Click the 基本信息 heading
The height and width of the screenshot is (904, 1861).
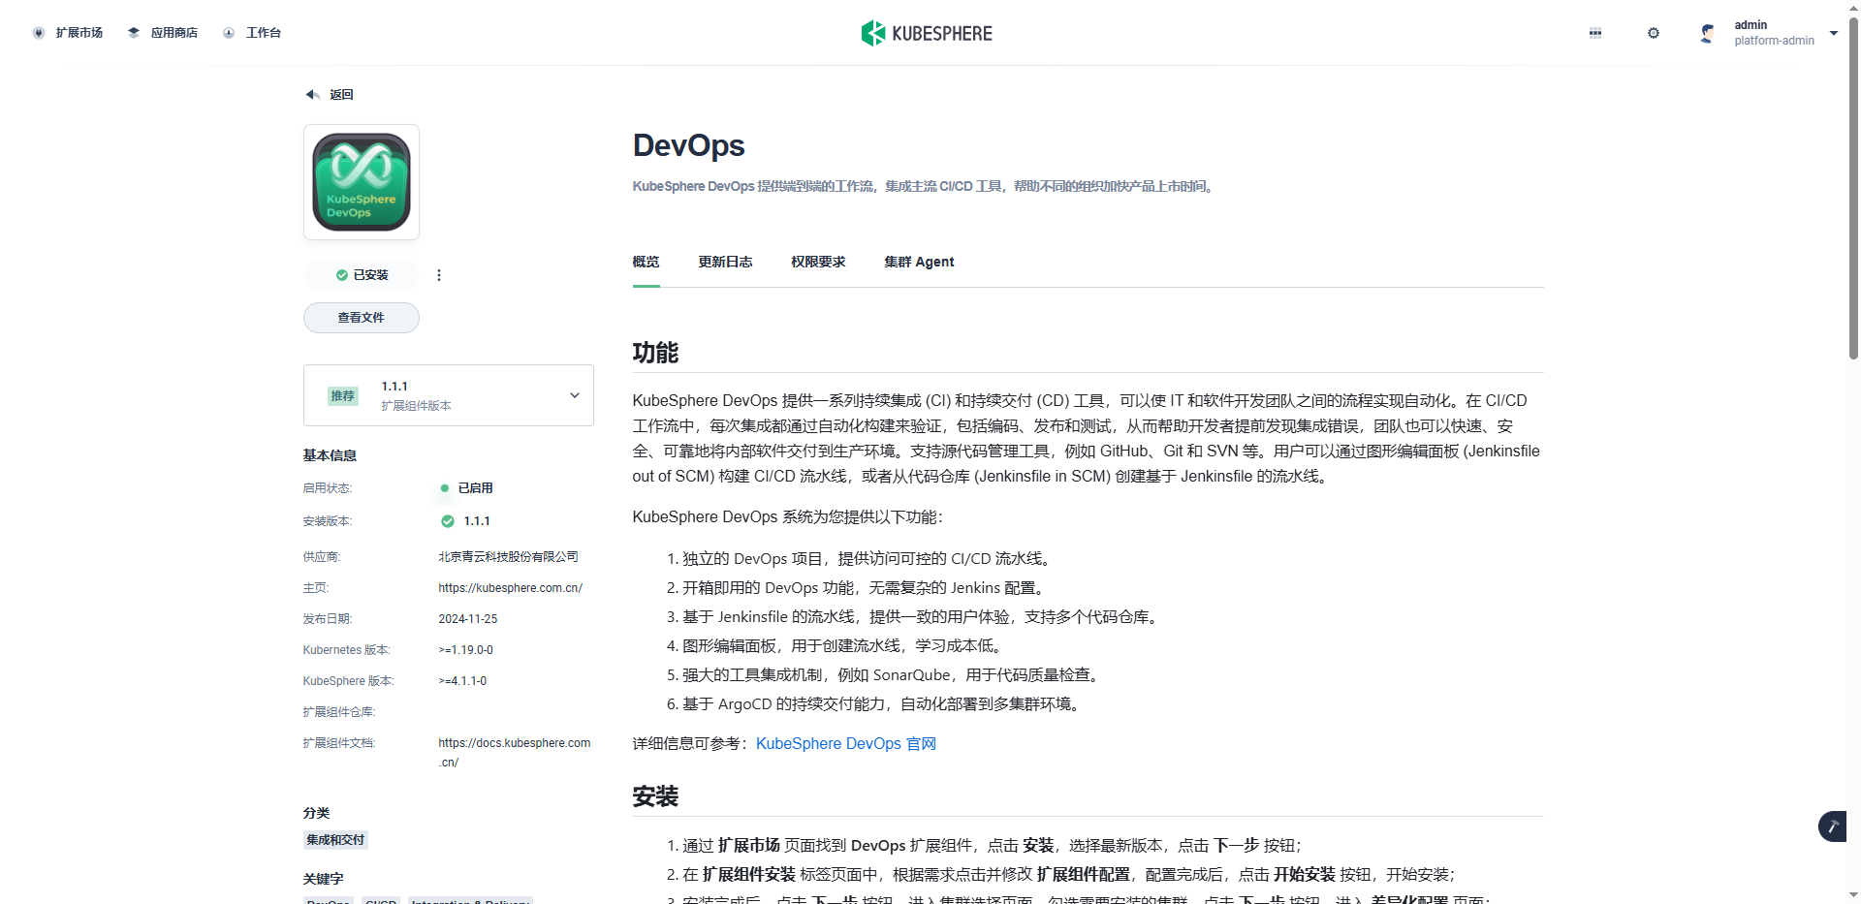click(x=330, y=455)
